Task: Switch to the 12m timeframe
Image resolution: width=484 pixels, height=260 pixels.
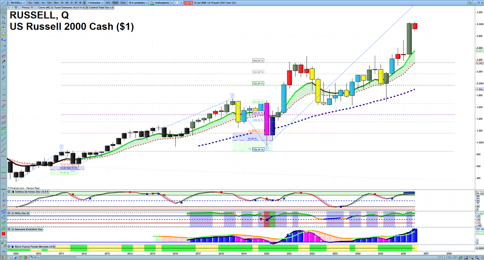Action: pyautogui.click(x=49, y=3)
